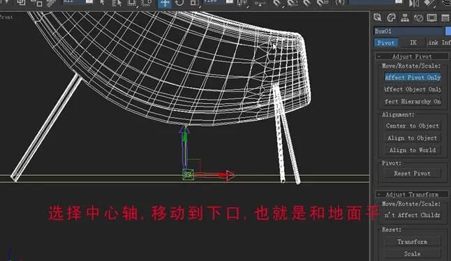This screenshot has width=451, height=261.
Task: Open the All selection filter dropdown
Action: [78, 1]
